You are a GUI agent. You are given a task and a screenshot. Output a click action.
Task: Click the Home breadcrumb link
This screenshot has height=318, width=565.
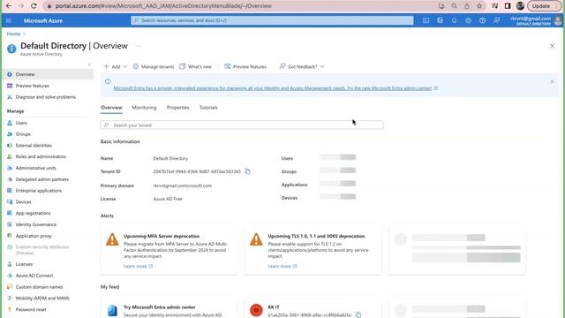click(13, 34)
